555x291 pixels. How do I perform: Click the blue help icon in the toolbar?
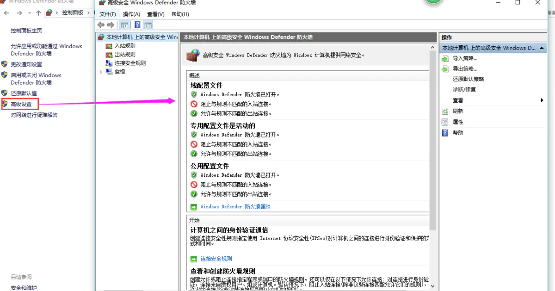click(x=137, y=25)
